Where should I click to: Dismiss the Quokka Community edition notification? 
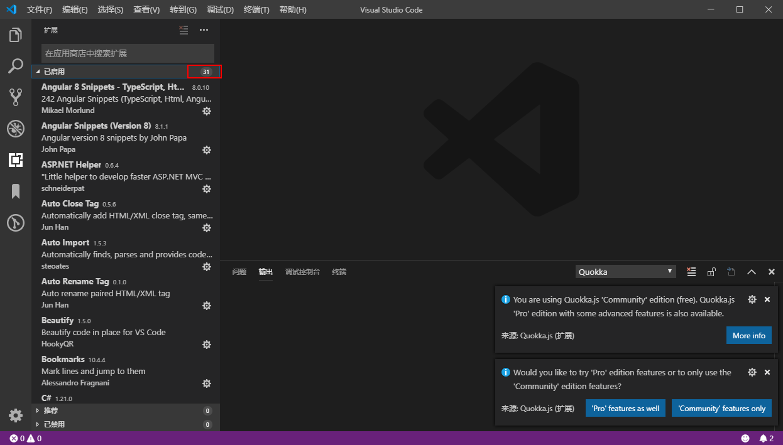tap(767, 299)
